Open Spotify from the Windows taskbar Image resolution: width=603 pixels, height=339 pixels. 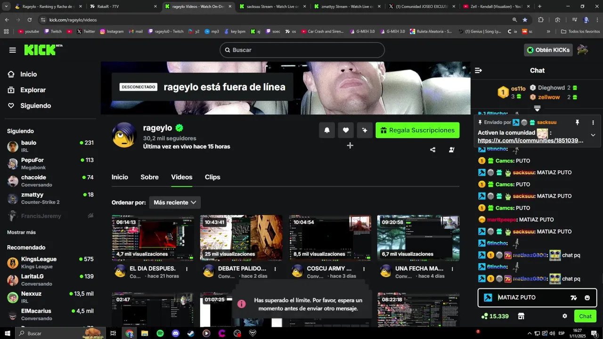[x=160, y=333]
